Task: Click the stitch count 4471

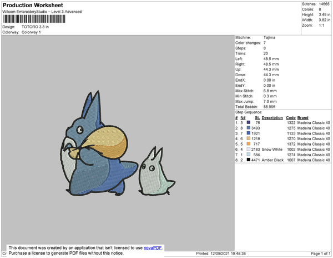Action: tap(255, 160)
